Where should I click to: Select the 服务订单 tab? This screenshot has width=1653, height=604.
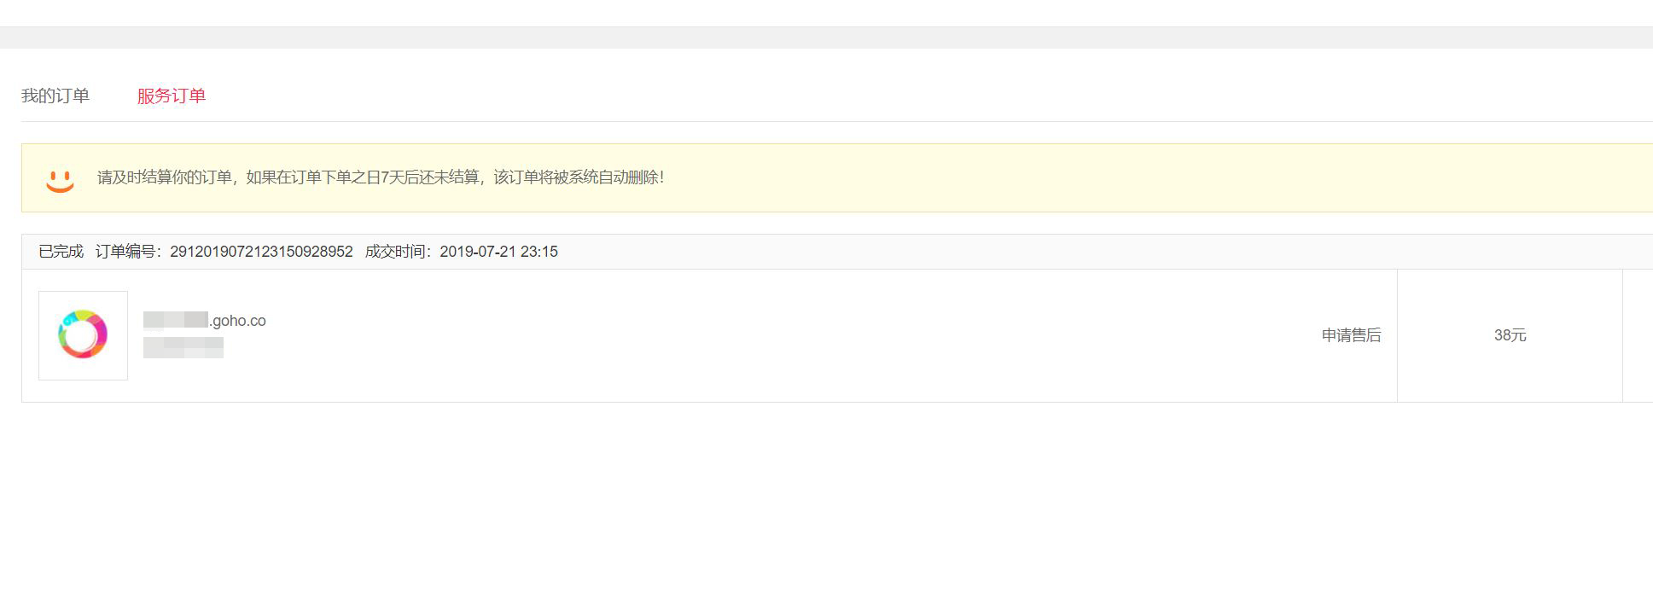click(x=172, y=96)
